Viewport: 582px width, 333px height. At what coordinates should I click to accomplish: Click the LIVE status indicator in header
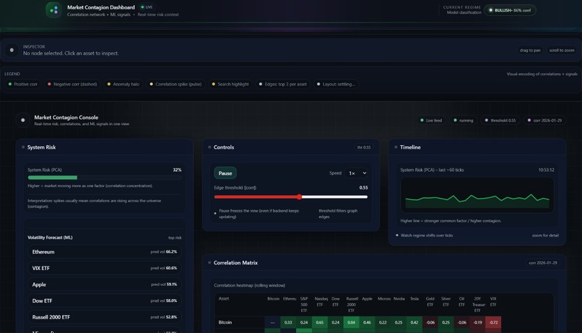147,7
